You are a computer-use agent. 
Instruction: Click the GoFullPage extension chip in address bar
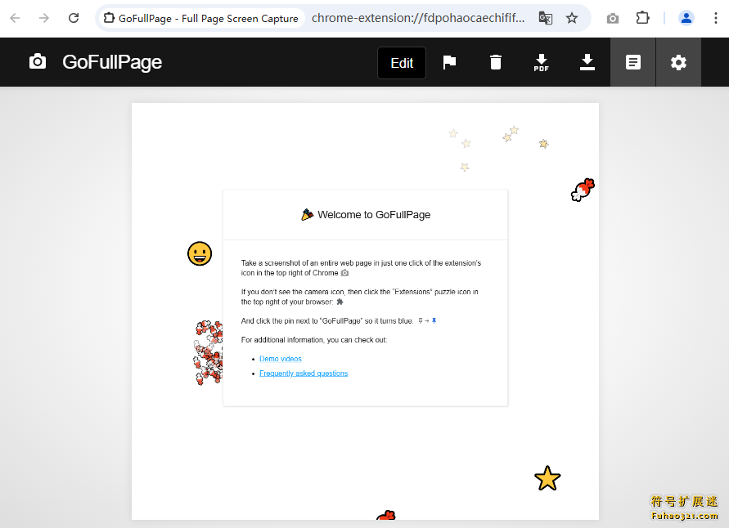pos(201,18)
